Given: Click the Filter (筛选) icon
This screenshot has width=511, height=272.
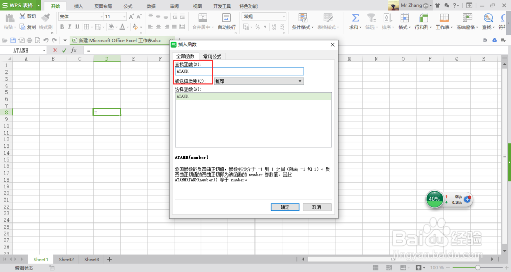Looking at the screenshot, I should tap(371, 18).
